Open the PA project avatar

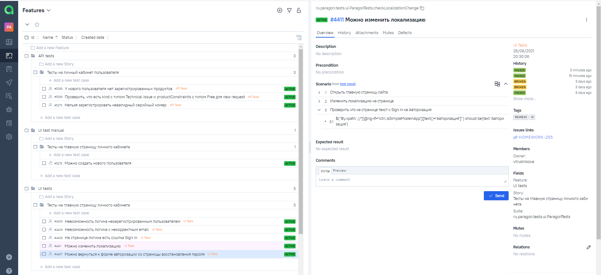click(9, 27)
